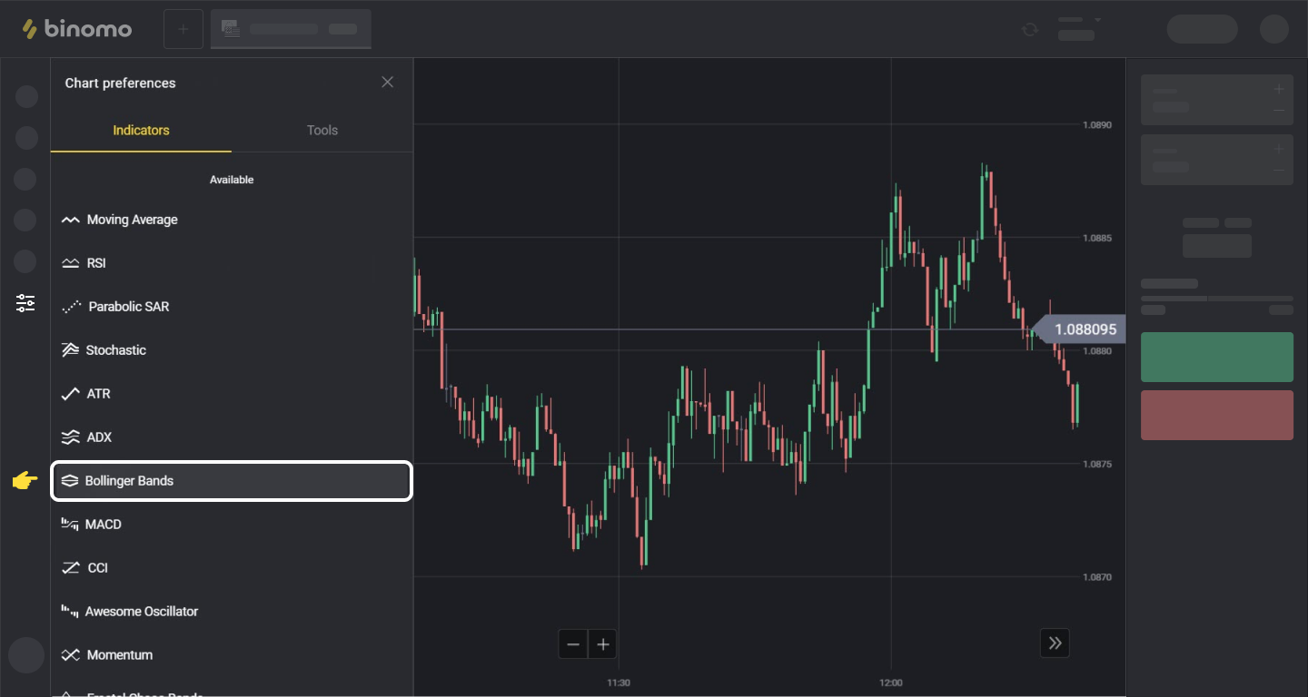This screenshot has width=1308, height=697.
Task: Open a new chart tab with plus button
Action: 183,29
